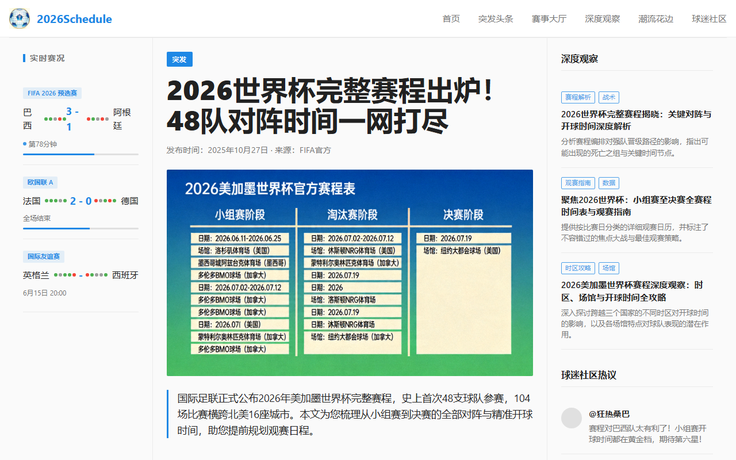Click the 2 - 0 France-Germany score

tap(80, 201)
